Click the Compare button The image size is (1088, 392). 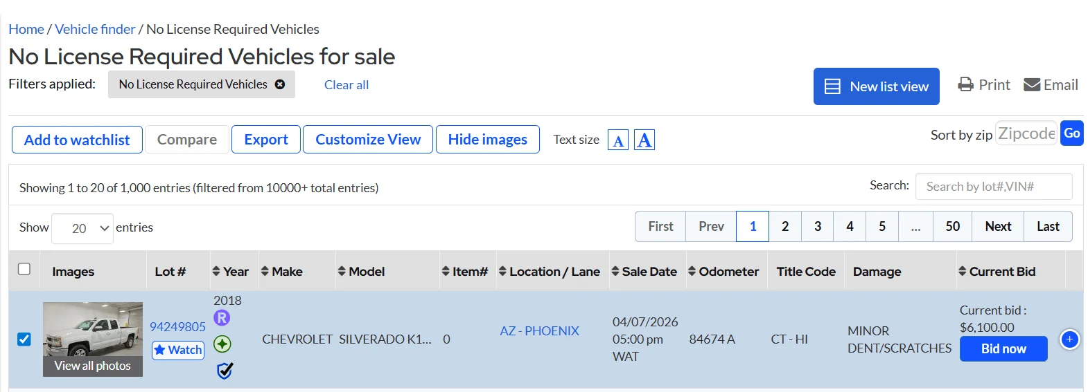[187, 140]
